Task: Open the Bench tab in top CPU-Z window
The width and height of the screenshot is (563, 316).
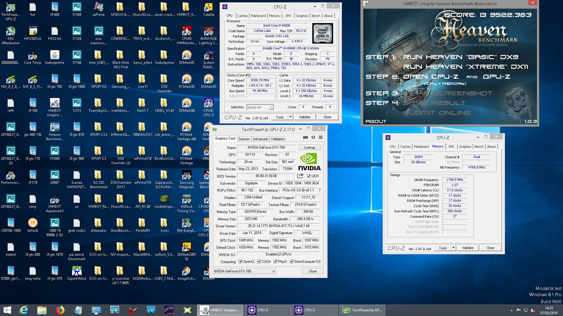Action: point(316,16)
